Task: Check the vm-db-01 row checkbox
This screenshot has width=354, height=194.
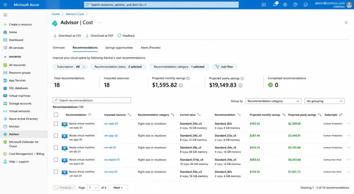Action: pyautogui.click(x=56, y=148)
